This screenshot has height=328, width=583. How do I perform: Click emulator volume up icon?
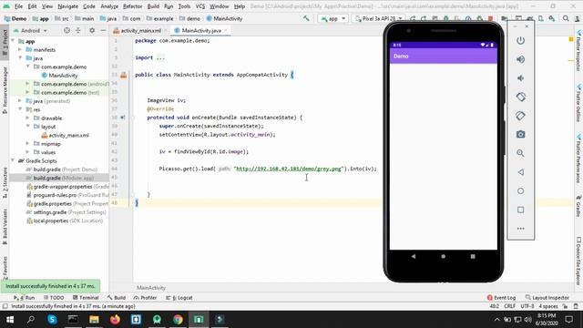(x=520, y=59)
